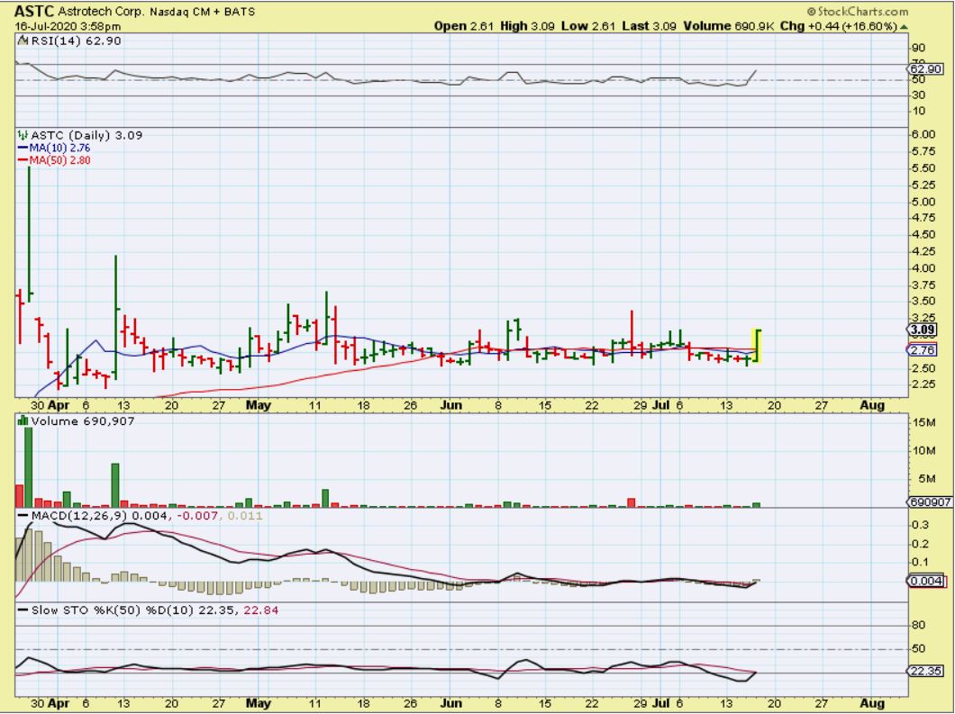Click the Low 2.61 value in header
Viewport: 955px width, 714px height.
[587, 26]
